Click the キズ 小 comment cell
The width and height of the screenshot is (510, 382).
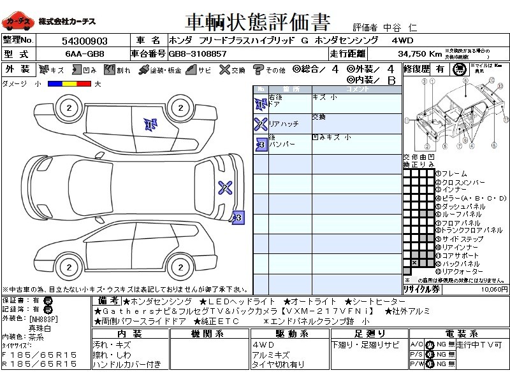(x=357, y=104)
